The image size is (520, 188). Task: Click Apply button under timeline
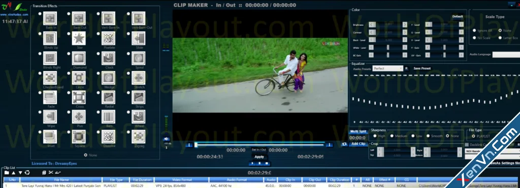coord(259,157)
